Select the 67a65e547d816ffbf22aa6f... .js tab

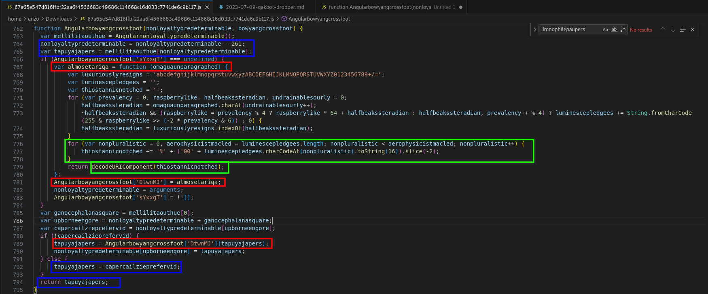click(x=108, y=7)
